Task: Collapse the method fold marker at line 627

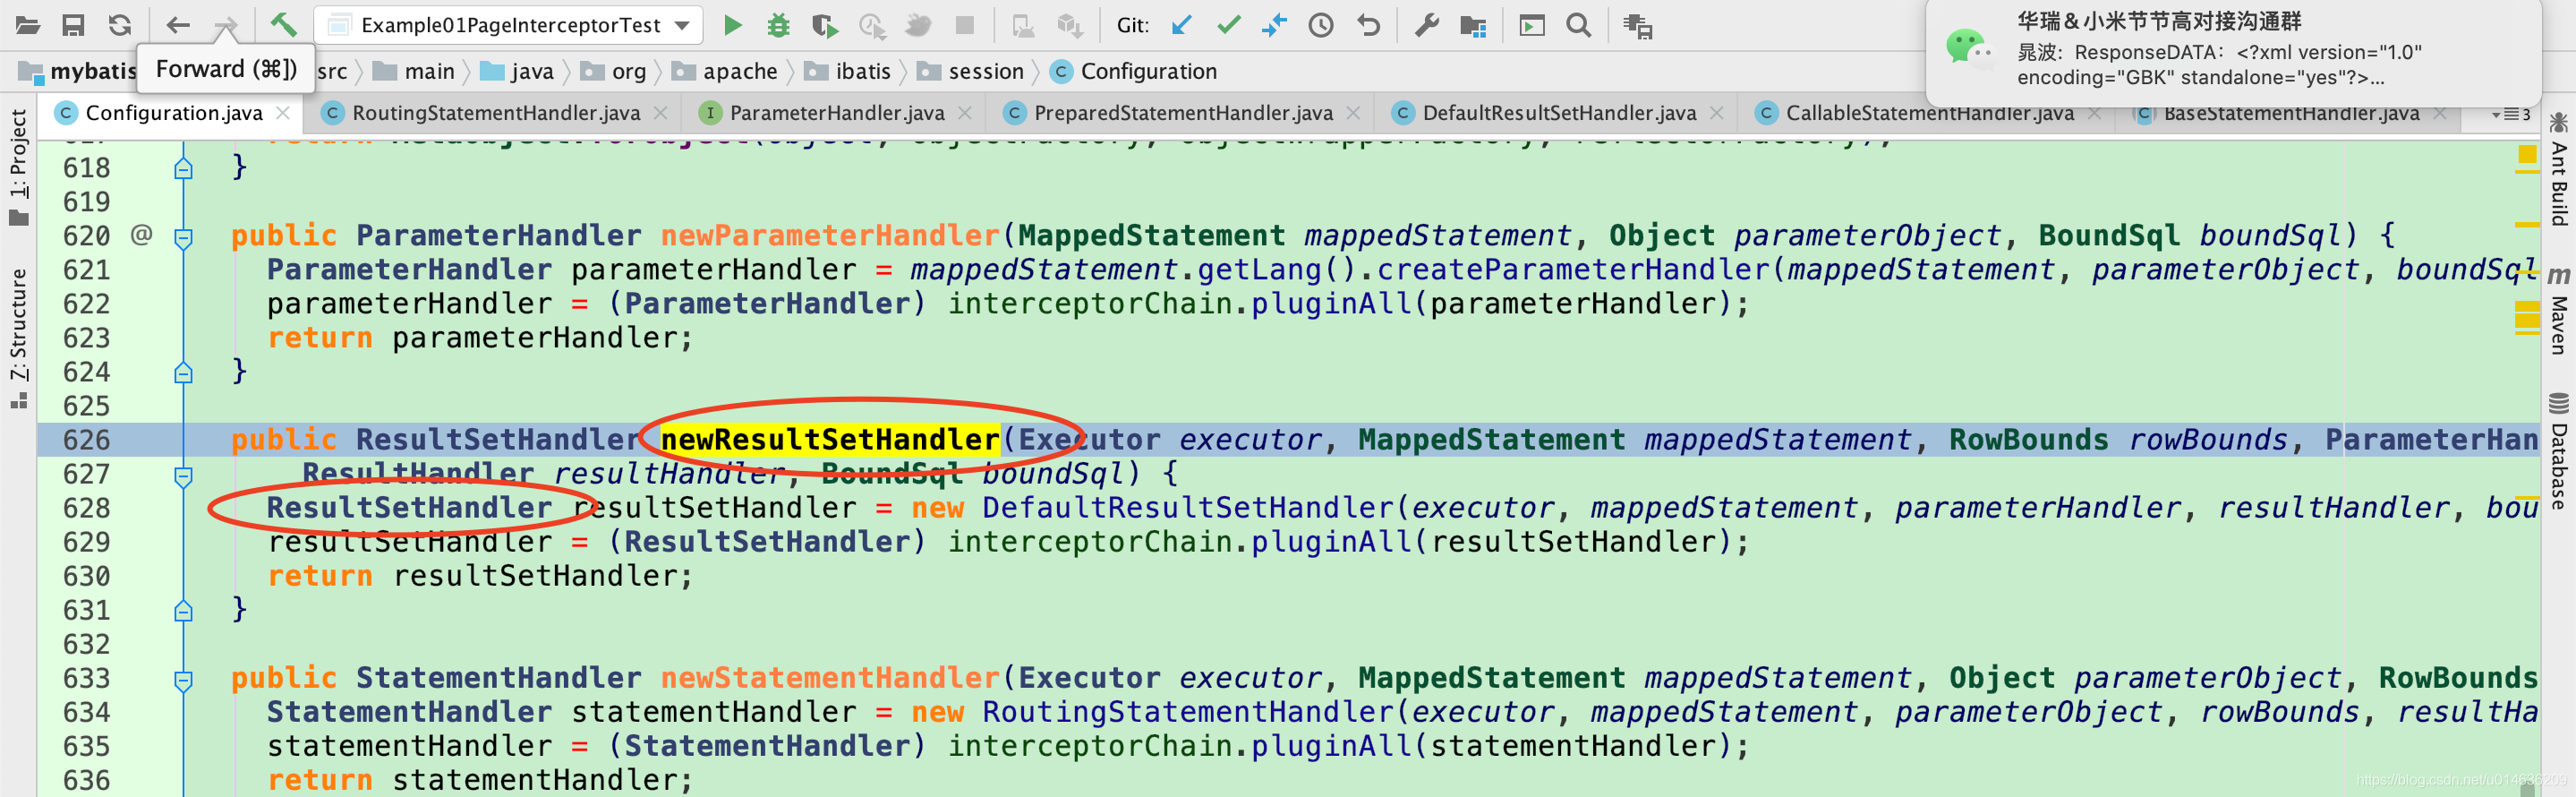Action: pos(183,476)
